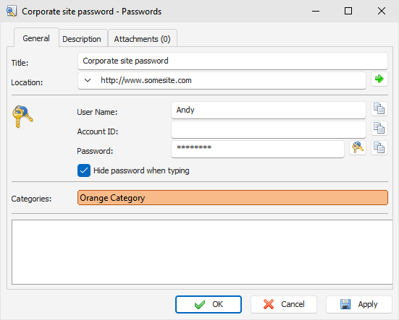Click the large notes text area
Screen dimensions: 399x320
pos(202,252)
